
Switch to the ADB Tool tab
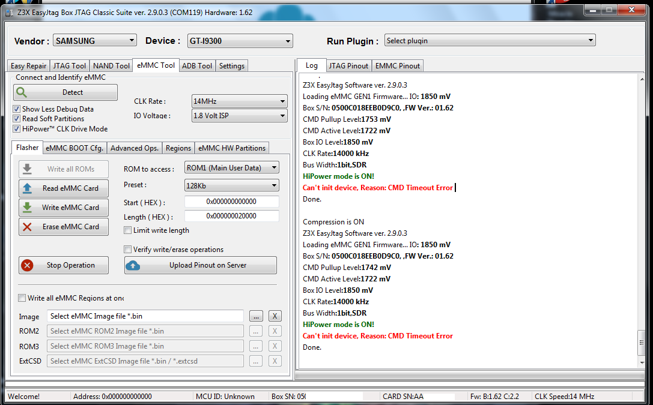(x=197, y=65)
